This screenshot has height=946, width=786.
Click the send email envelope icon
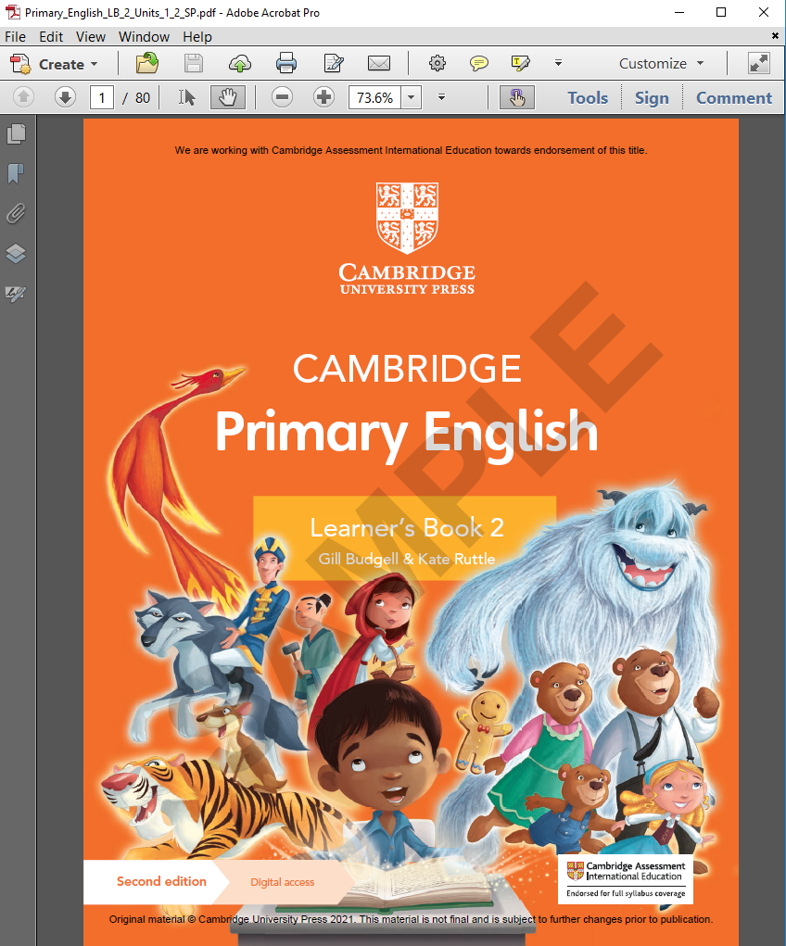click(x=379, y=64)
